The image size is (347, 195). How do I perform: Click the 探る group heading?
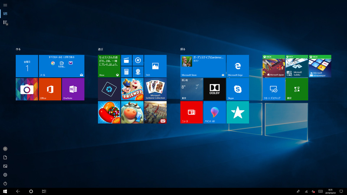[x=183, y=49]
